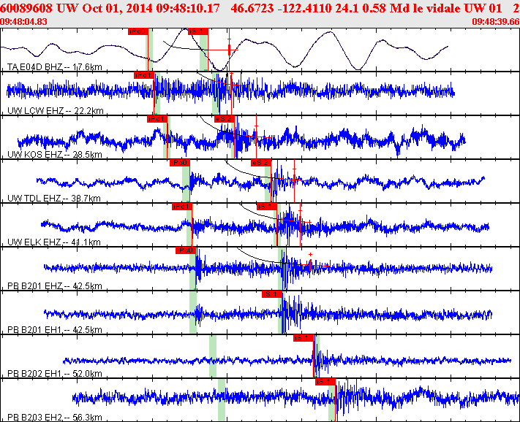The image size is (520, 422).
Task: Select the iPd1 pick on UW KOS trace
Action: [x=157, y=119]
